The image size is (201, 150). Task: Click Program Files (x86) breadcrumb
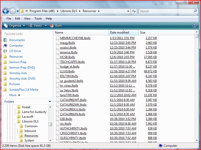[42, 11]
